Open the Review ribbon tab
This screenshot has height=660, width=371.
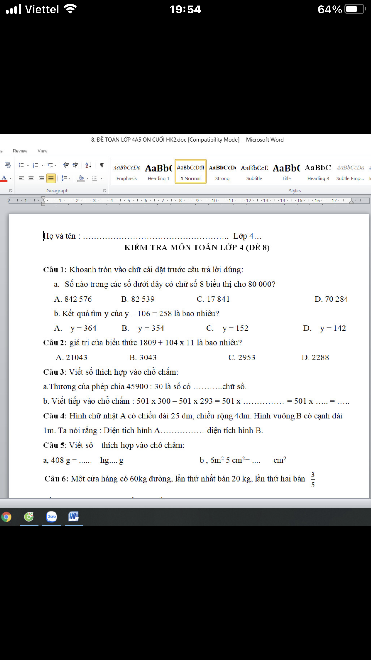20,151
